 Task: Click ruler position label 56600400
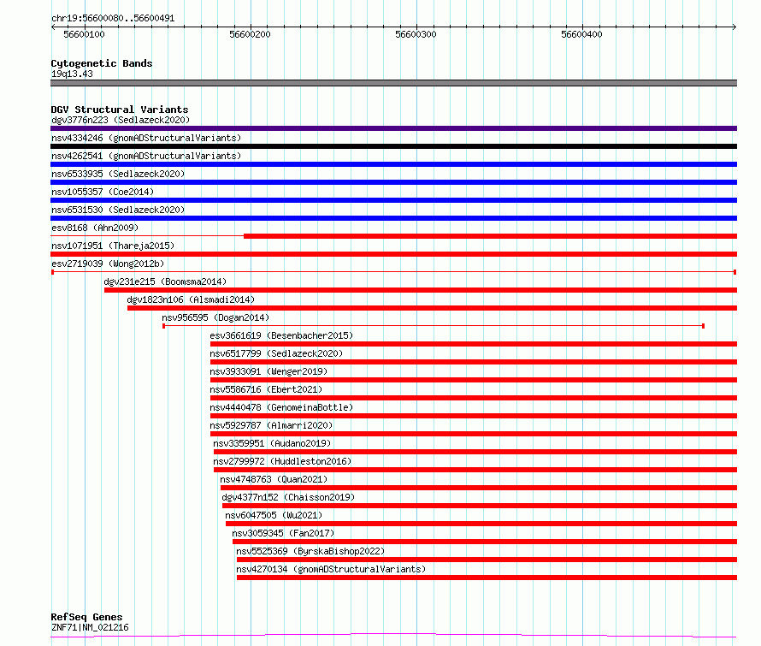(581, 34)
